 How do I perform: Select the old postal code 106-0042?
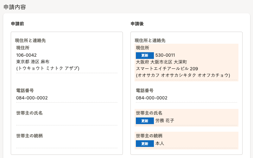pyautogui.click(x=26, y=55)
